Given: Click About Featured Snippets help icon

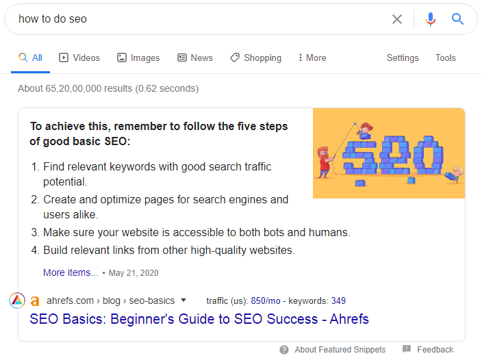Looking at the screenshot, I should click(284, 350).
